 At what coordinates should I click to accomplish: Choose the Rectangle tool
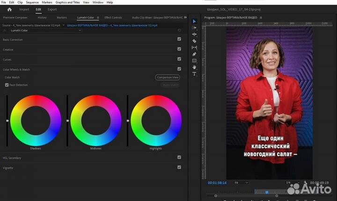coord(194,60)
